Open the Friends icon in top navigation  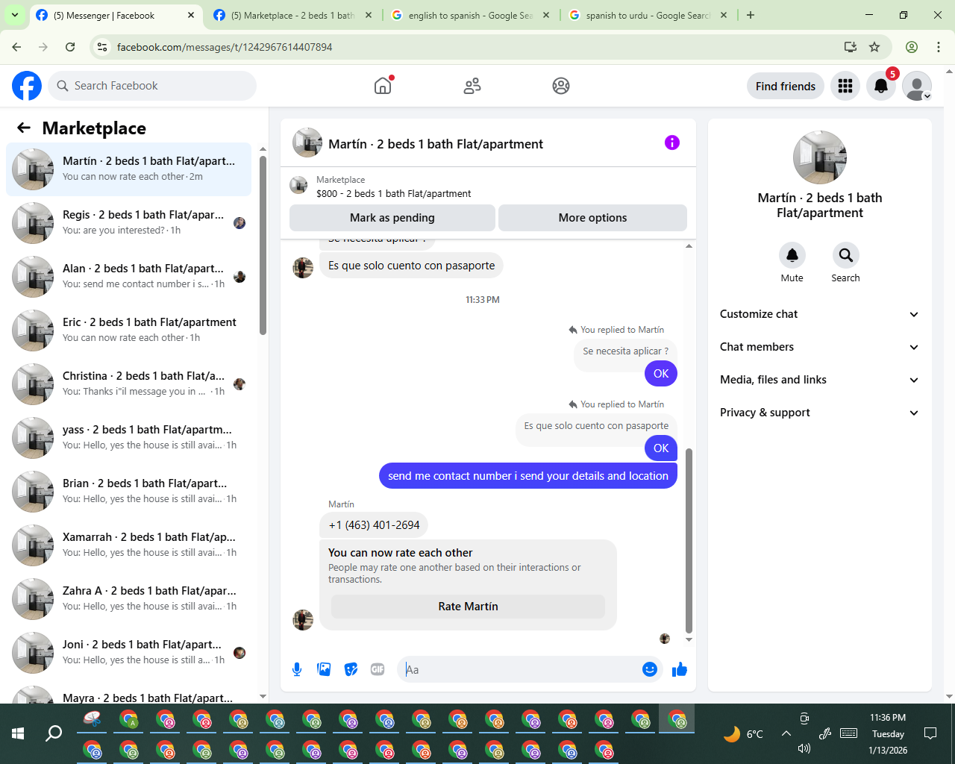tap(472, 86)
